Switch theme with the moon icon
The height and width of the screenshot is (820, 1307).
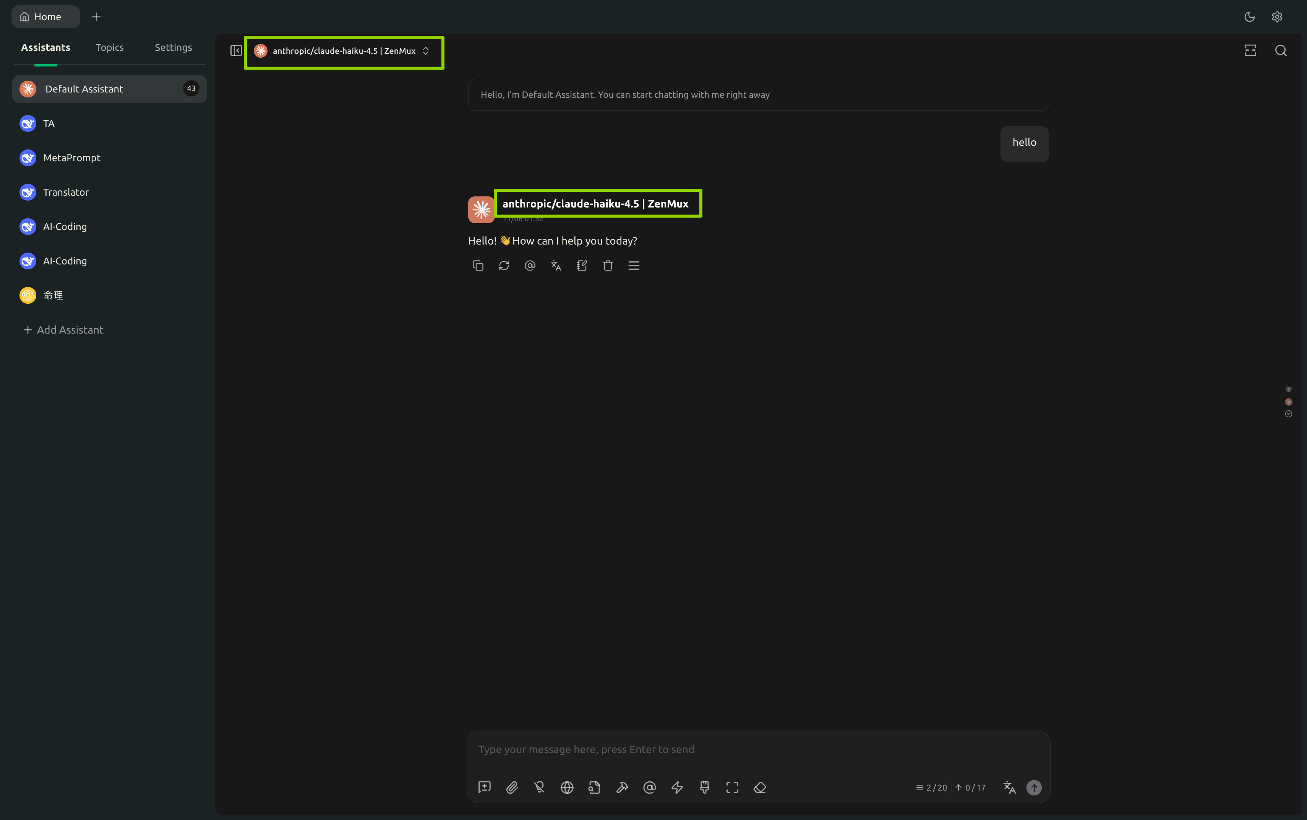(1250, 17)
